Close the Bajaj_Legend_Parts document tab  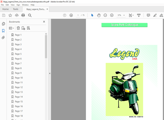47,9
